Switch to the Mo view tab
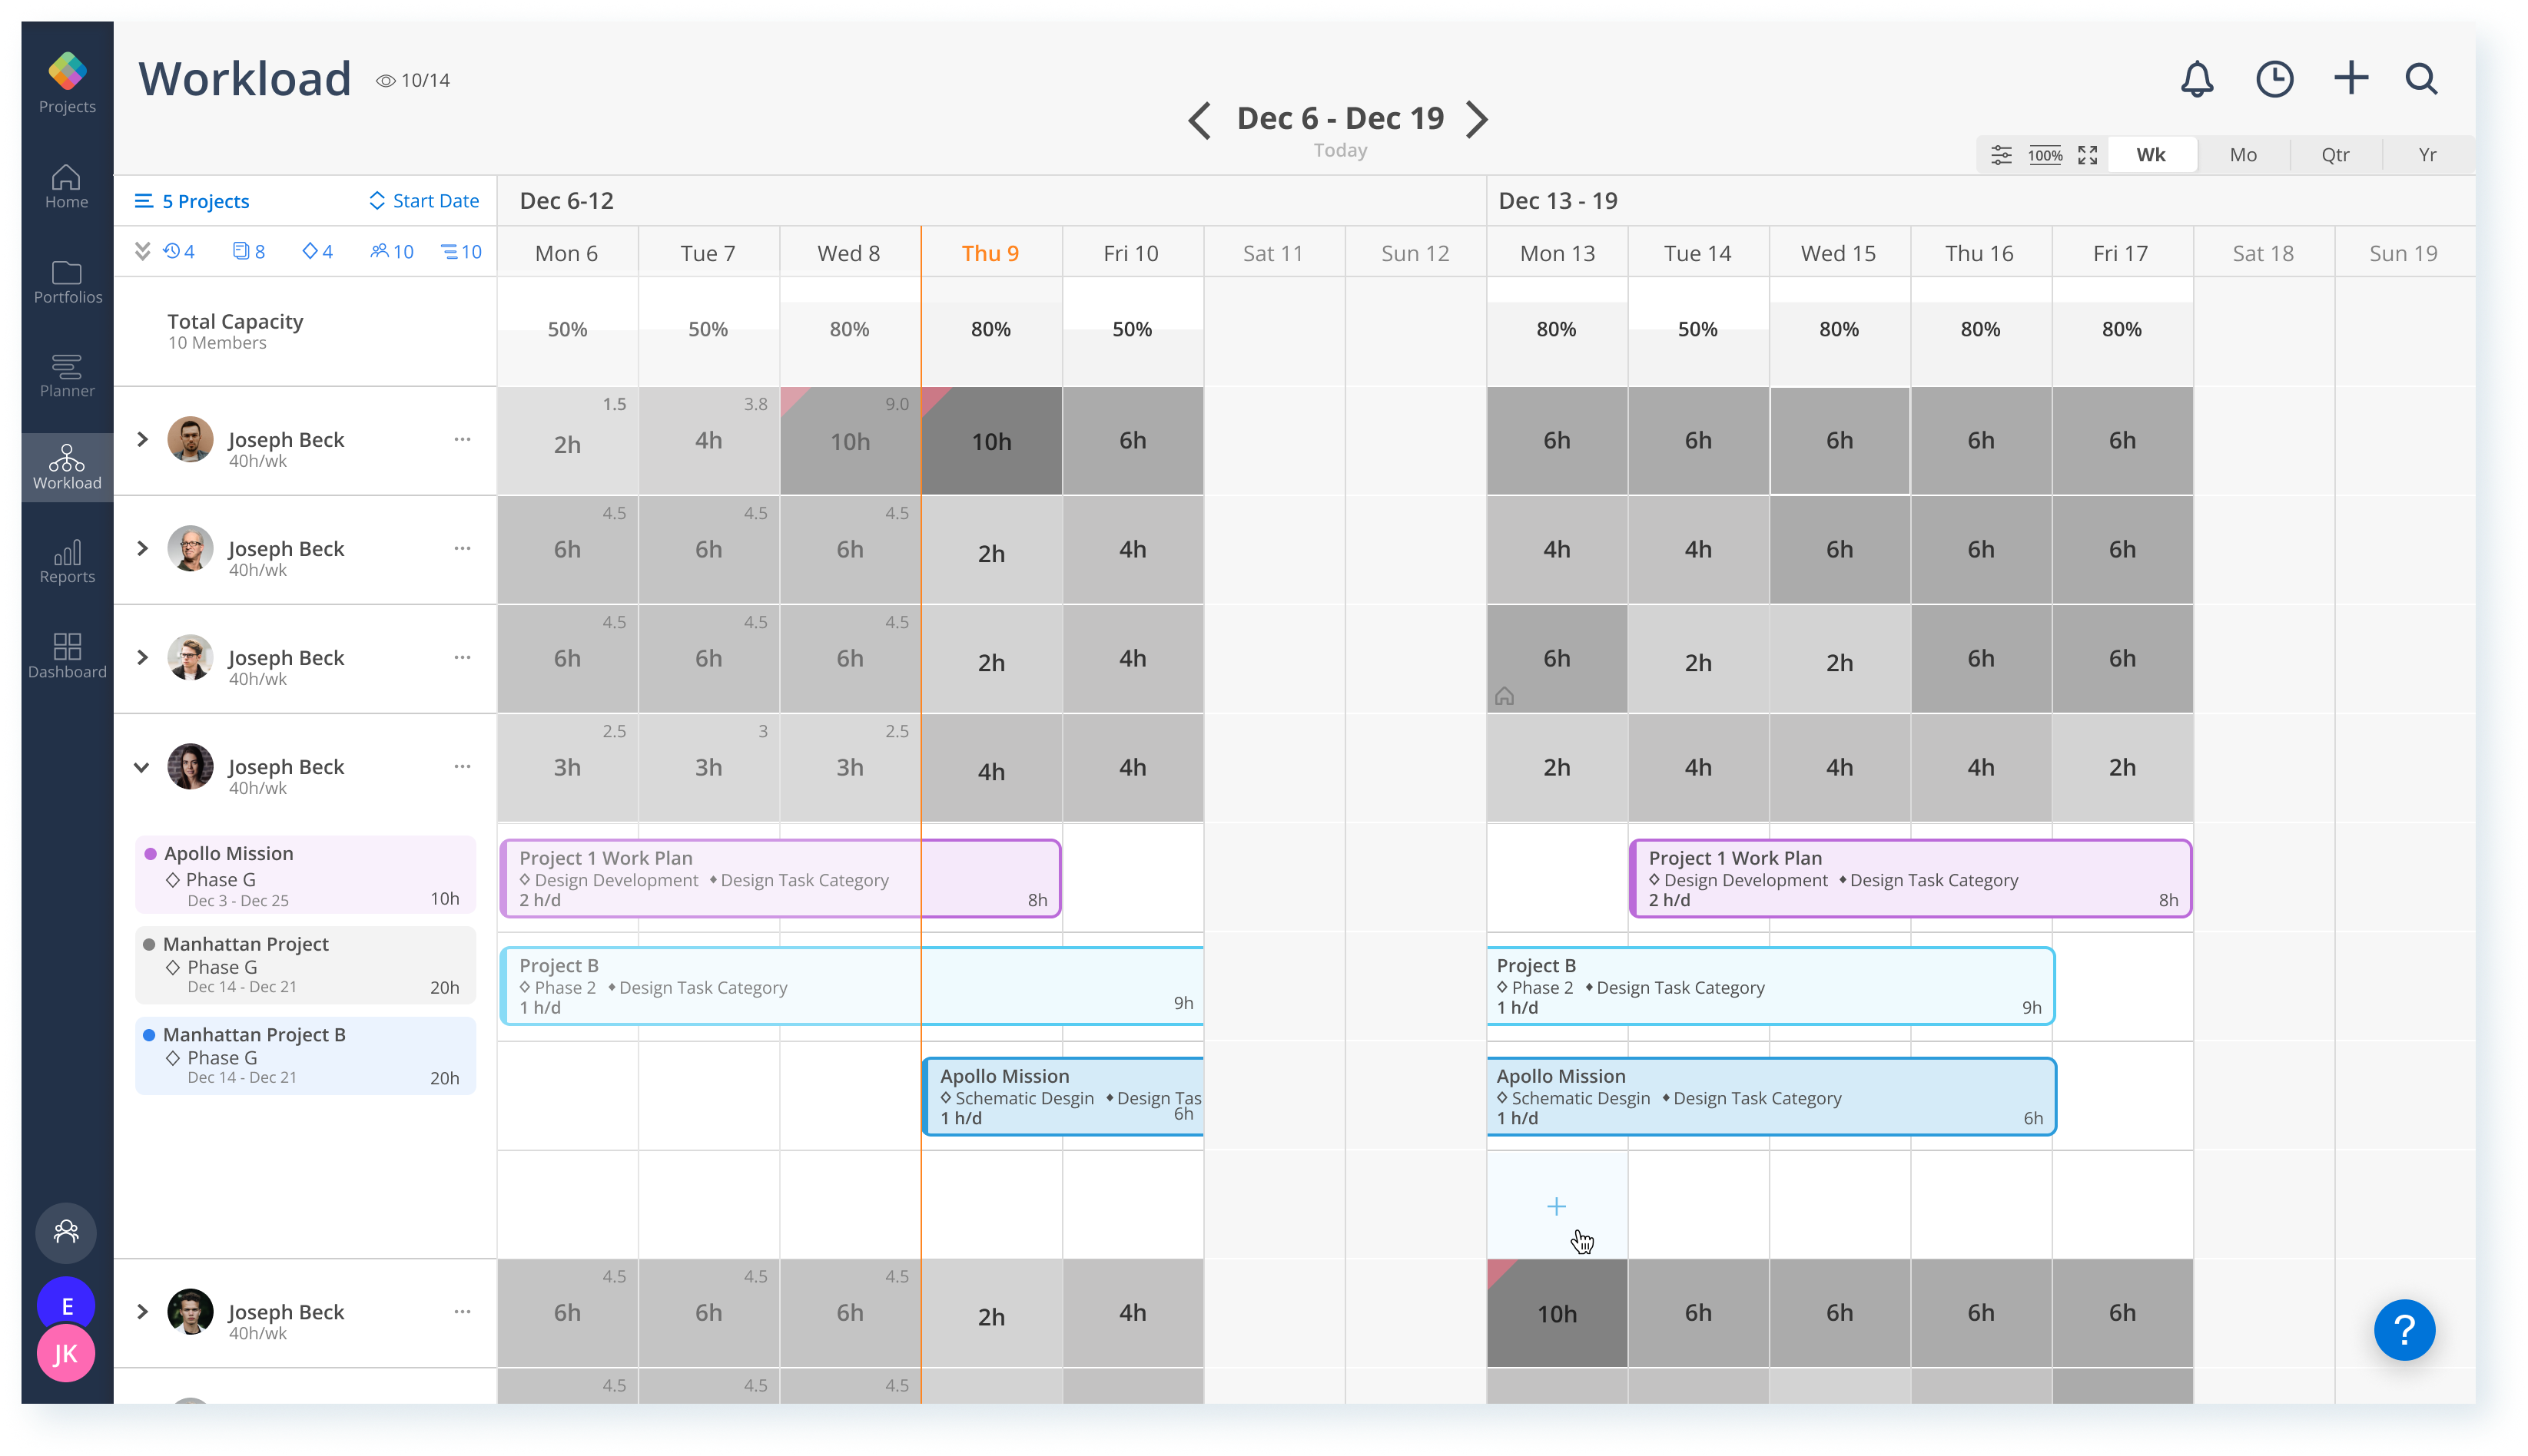The image size is (2528, 1456). pyautogui.click(x=2242, y=155)
